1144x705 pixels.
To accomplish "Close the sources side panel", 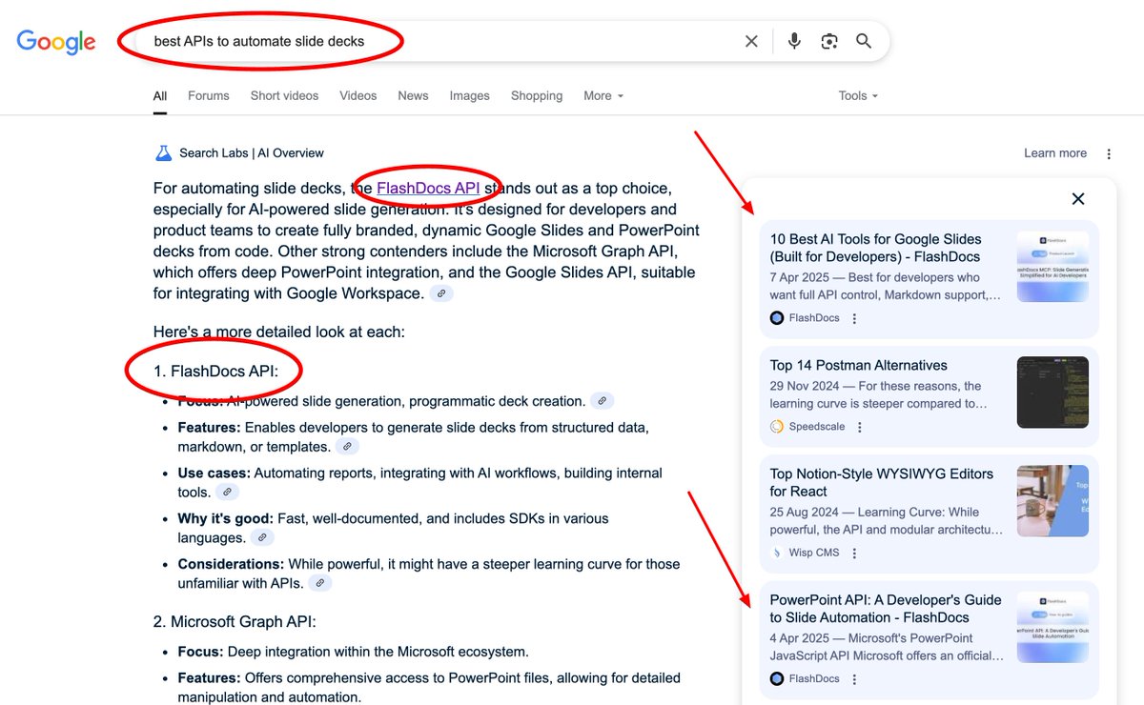I will coord(1078,199).
